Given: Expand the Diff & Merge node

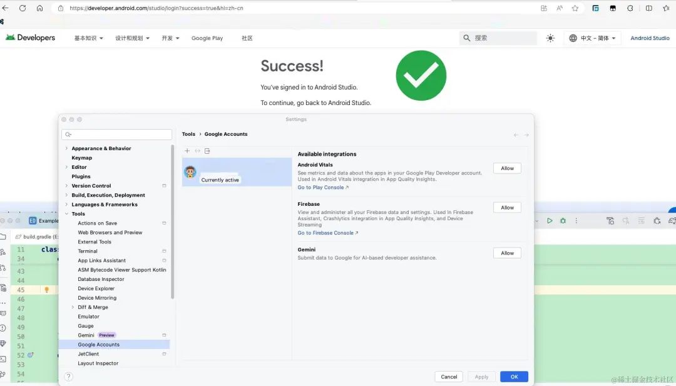Looking at the screenshot, I should click(x=73, y=307).
